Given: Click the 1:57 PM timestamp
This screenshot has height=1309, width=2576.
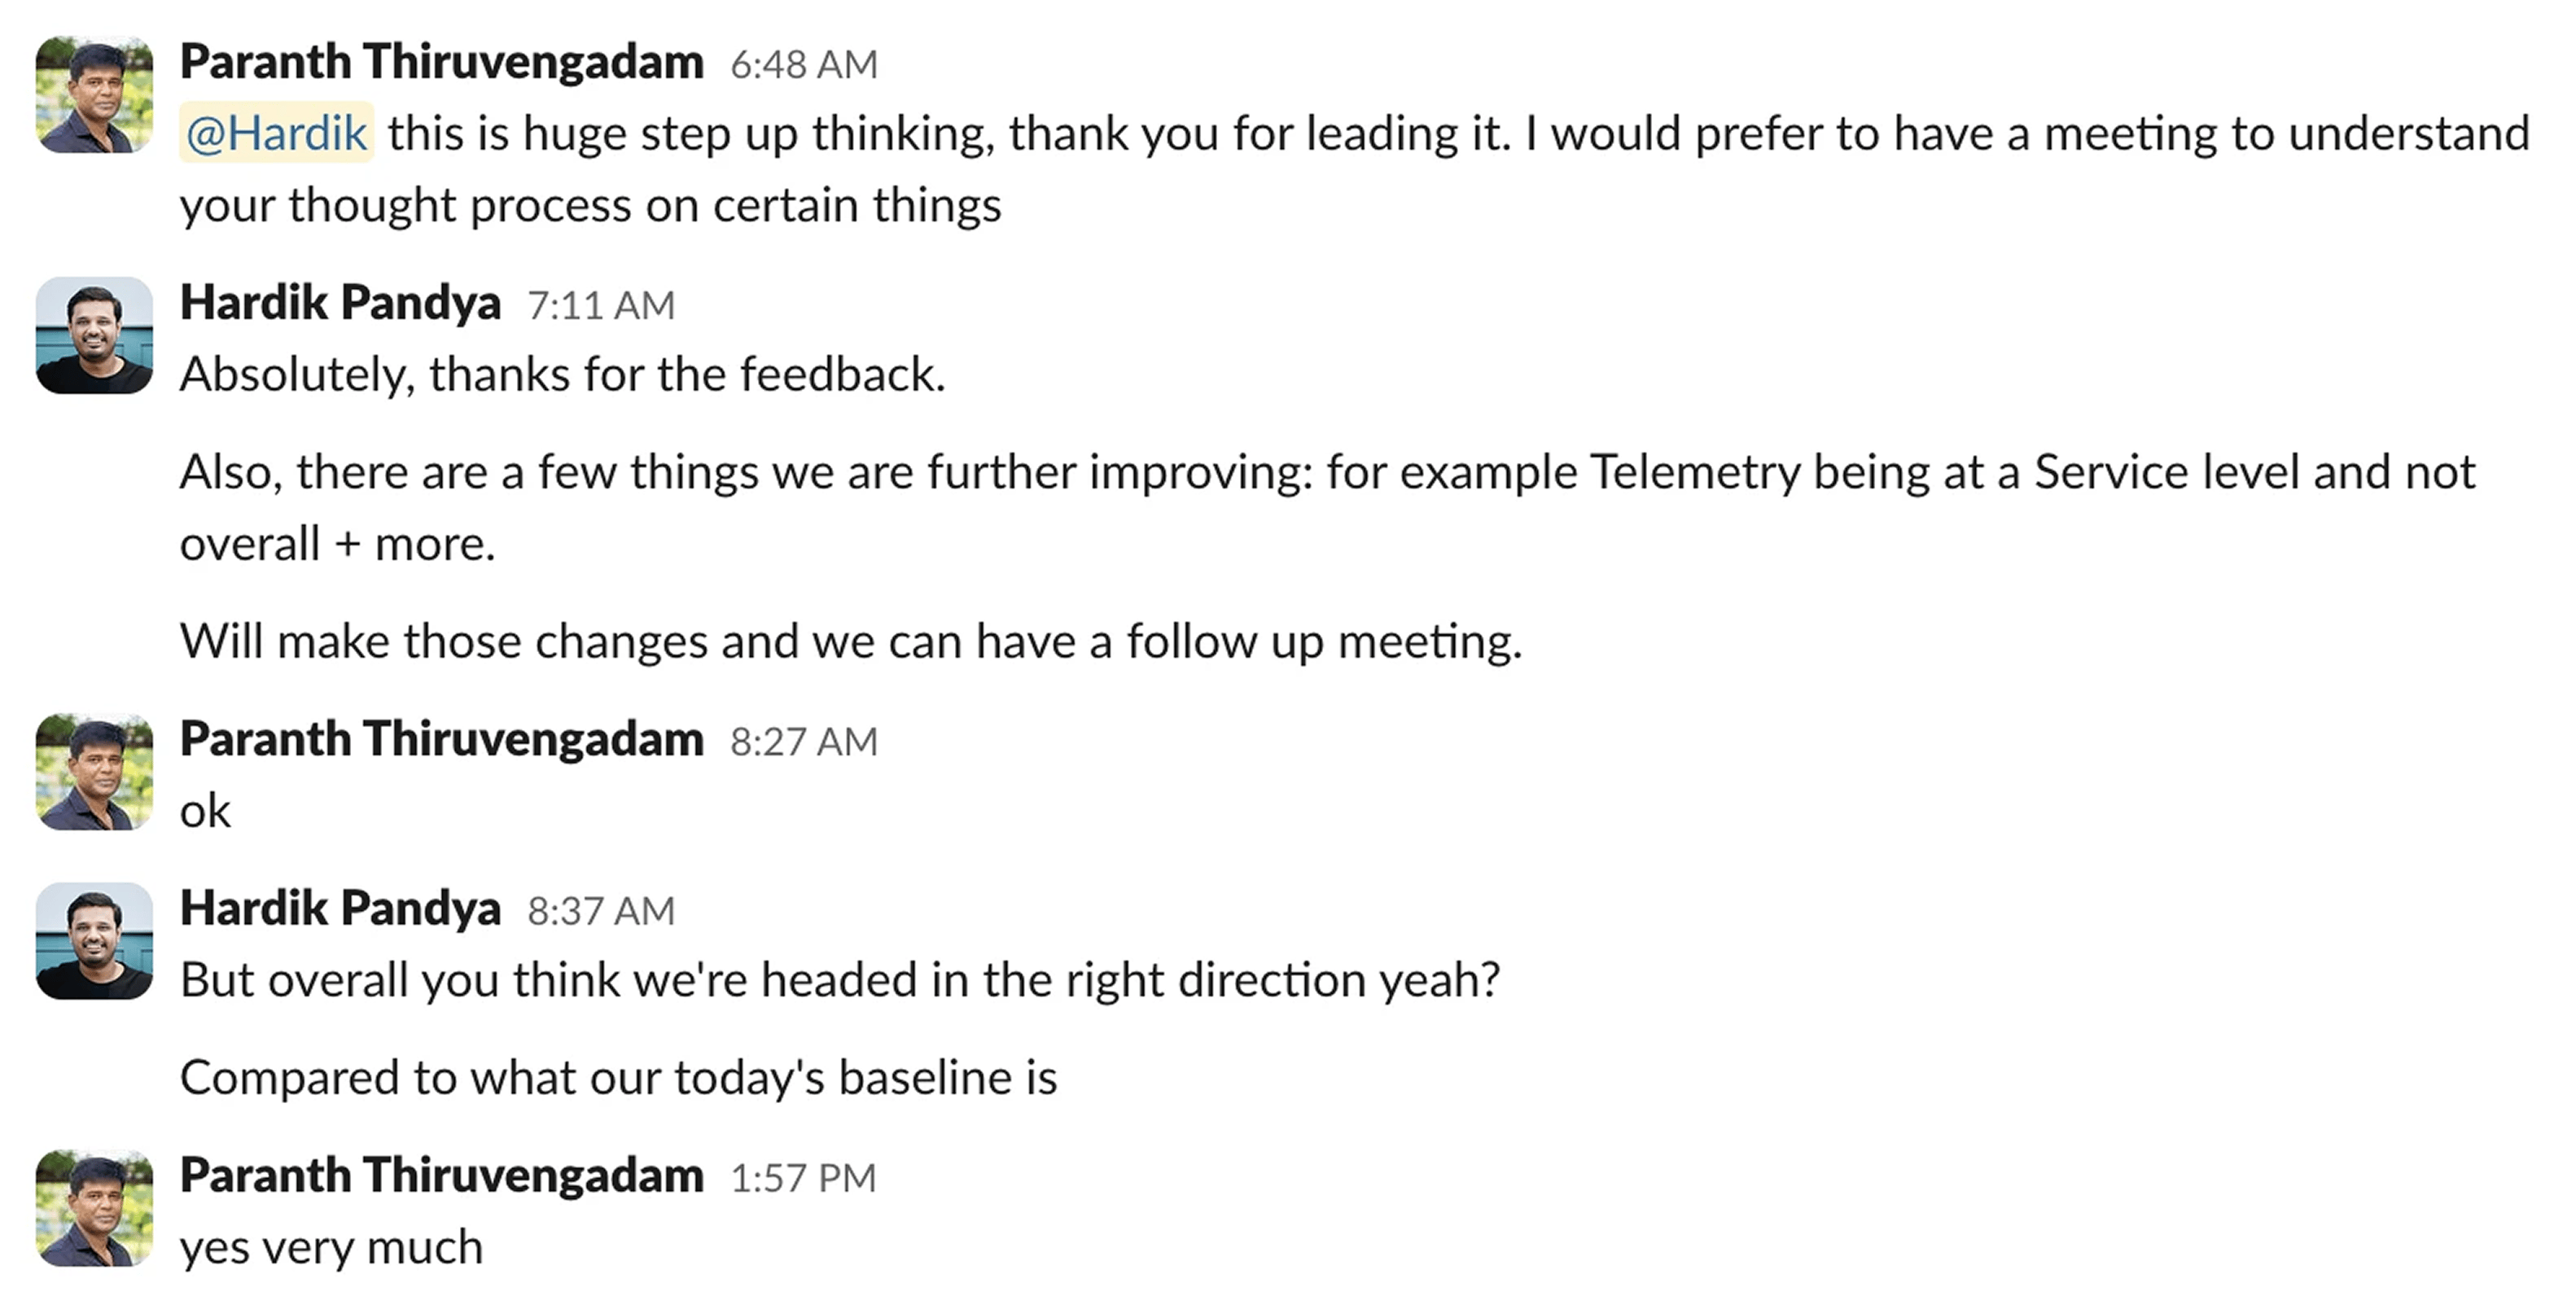Looking at the screenshot, I should (x=802, y=1178).
